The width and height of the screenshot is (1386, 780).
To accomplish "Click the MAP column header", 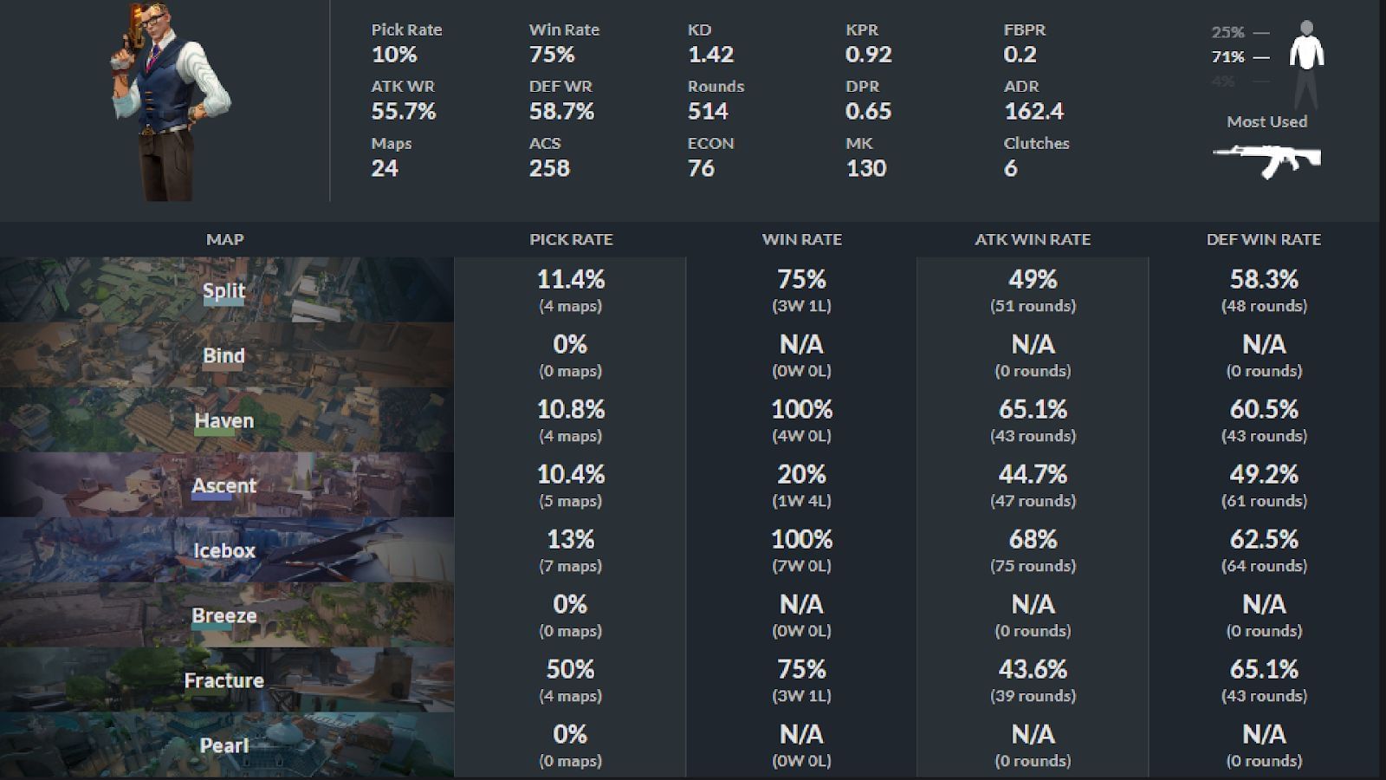I will 224,239.
